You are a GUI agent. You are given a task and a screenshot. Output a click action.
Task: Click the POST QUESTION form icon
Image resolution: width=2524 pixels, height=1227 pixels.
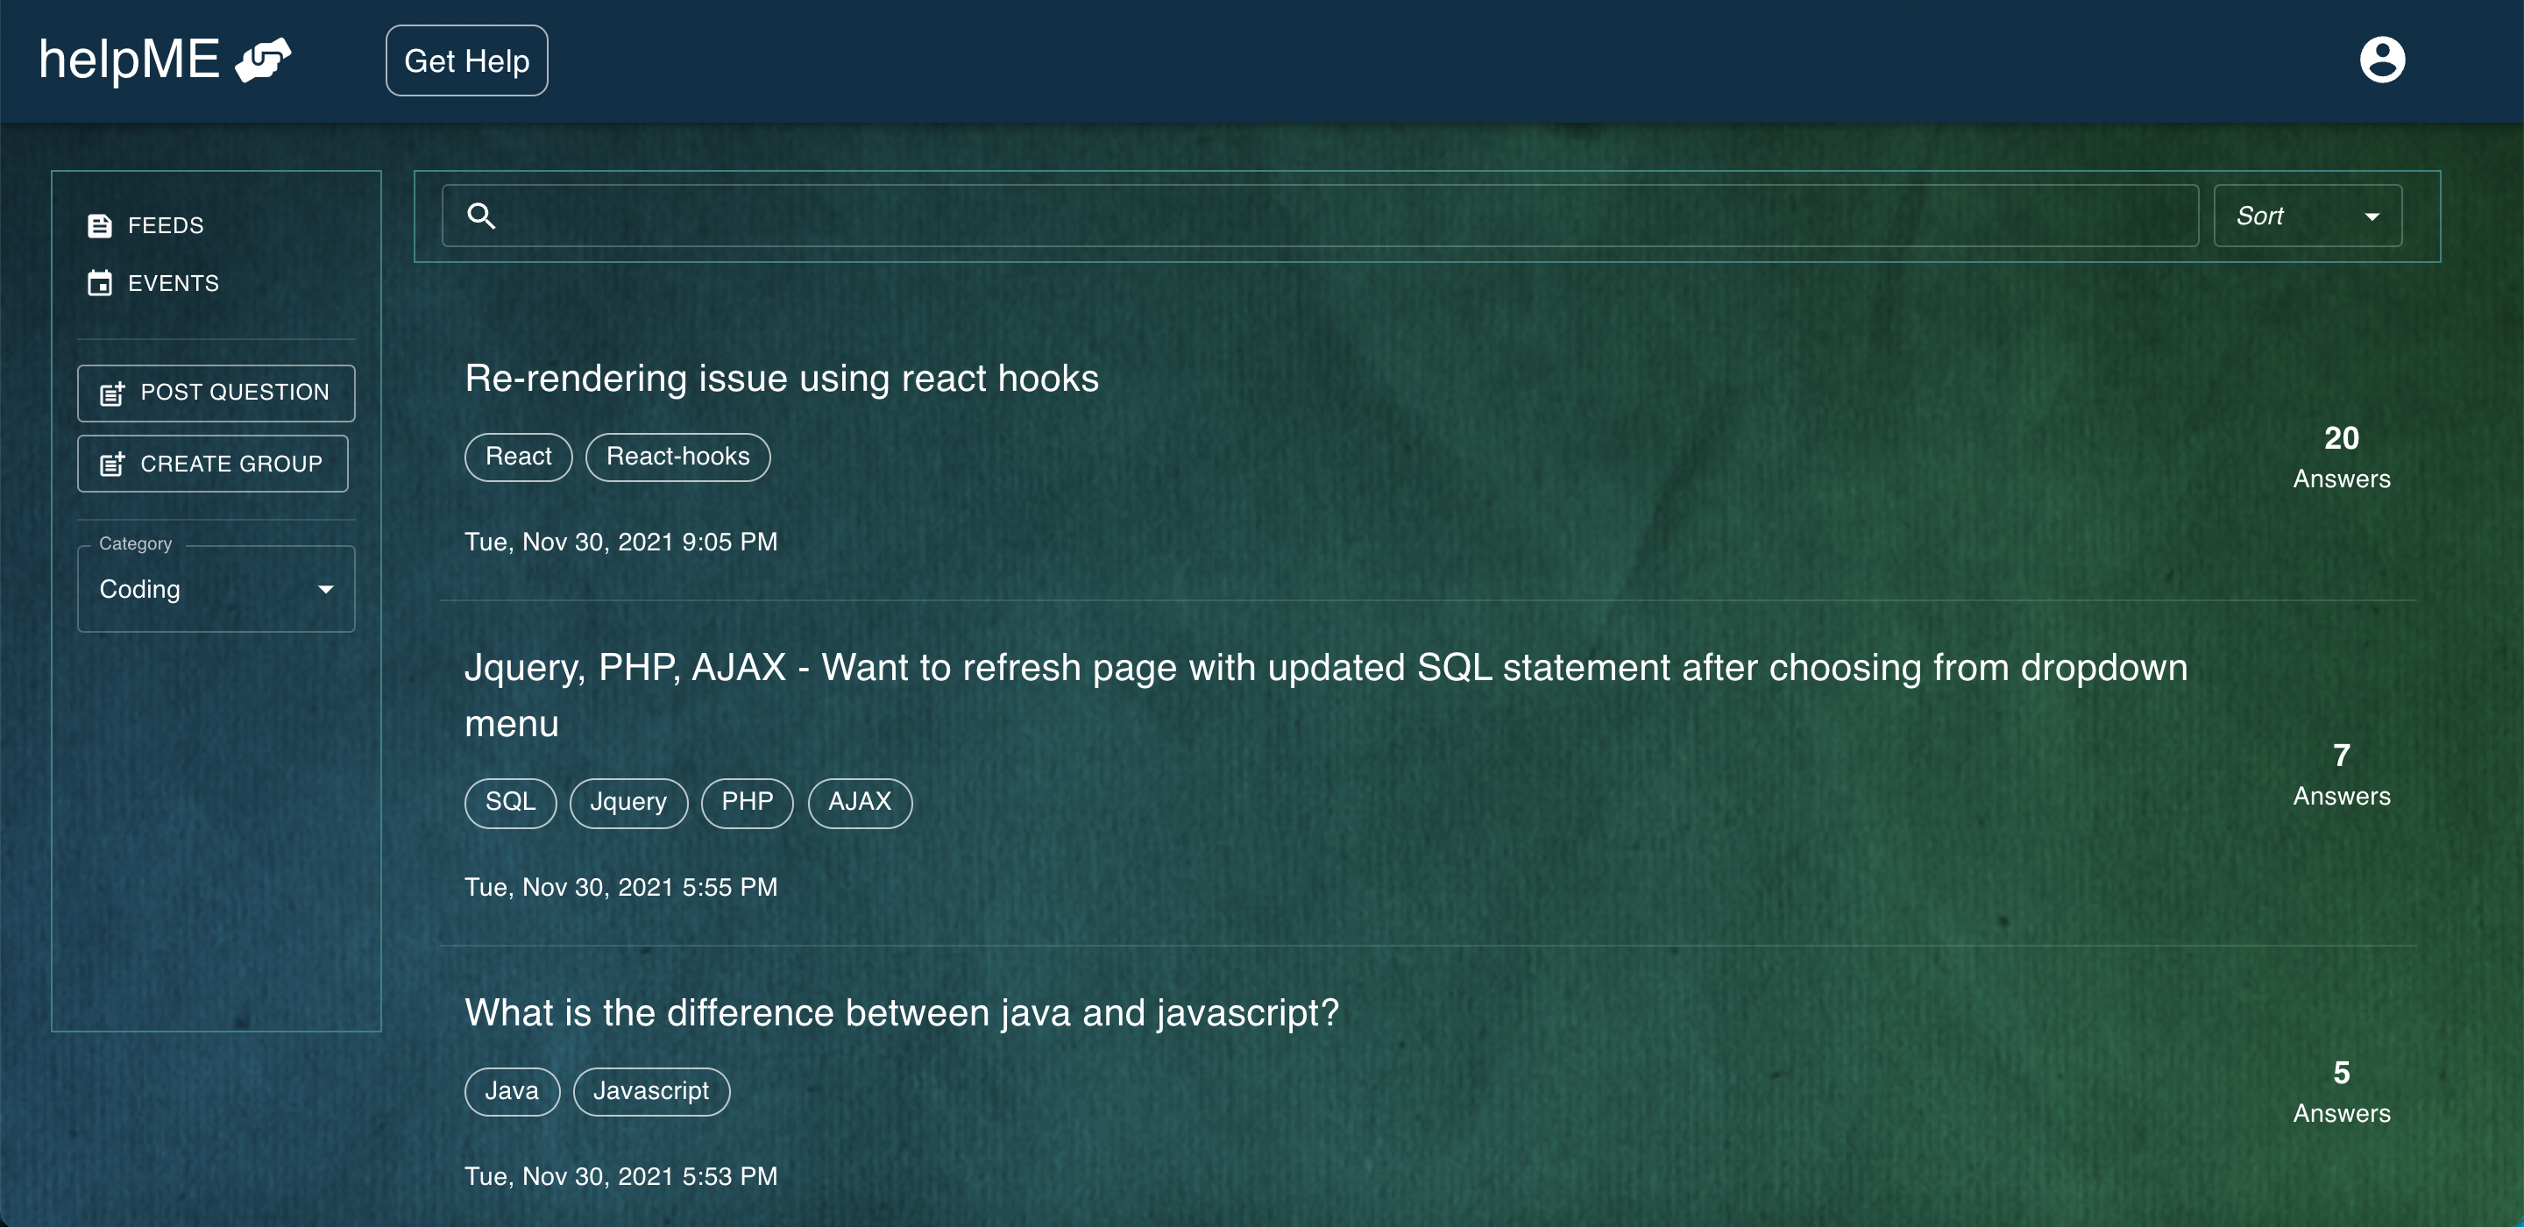(x=113, y=393)
